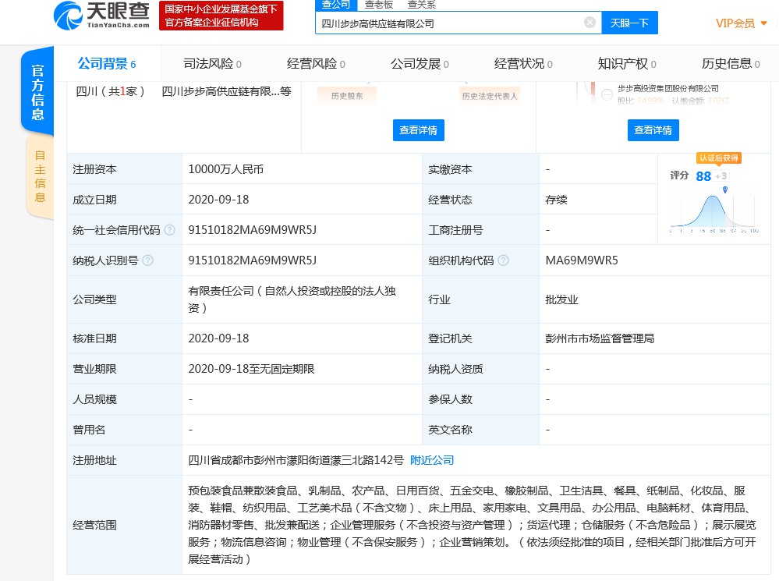Click the 2020-09-18至无固定期限 value
This screenshot has width=779, height=581.
251,369
